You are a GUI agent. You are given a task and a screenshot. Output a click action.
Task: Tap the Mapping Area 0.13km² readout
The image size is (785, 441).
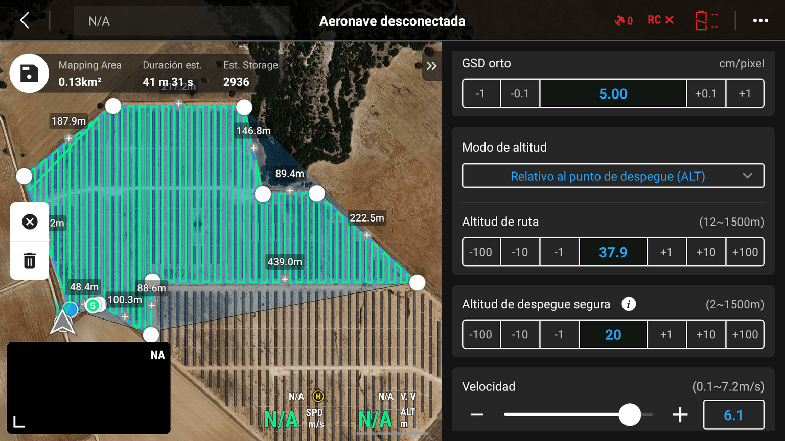[x=90, y=73]
